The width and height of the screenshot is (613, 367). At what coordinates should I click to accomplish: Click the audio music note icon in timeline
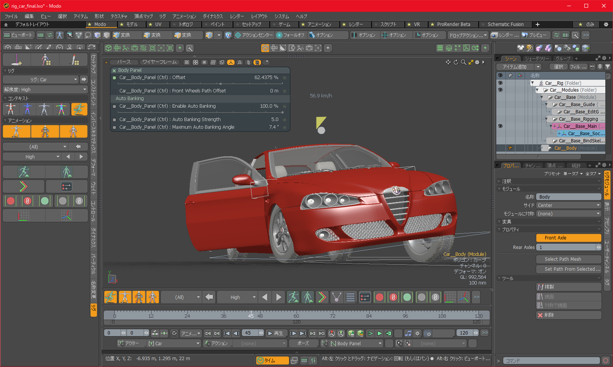(408, 333)
